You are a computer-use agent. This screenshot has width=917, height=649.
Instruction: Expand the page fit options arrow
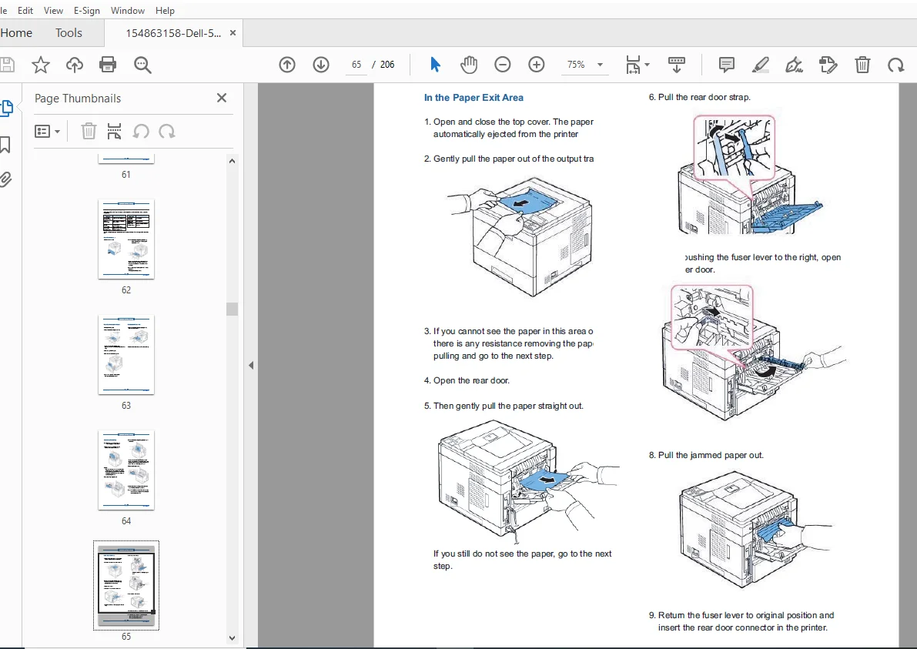tap(647, 65)
